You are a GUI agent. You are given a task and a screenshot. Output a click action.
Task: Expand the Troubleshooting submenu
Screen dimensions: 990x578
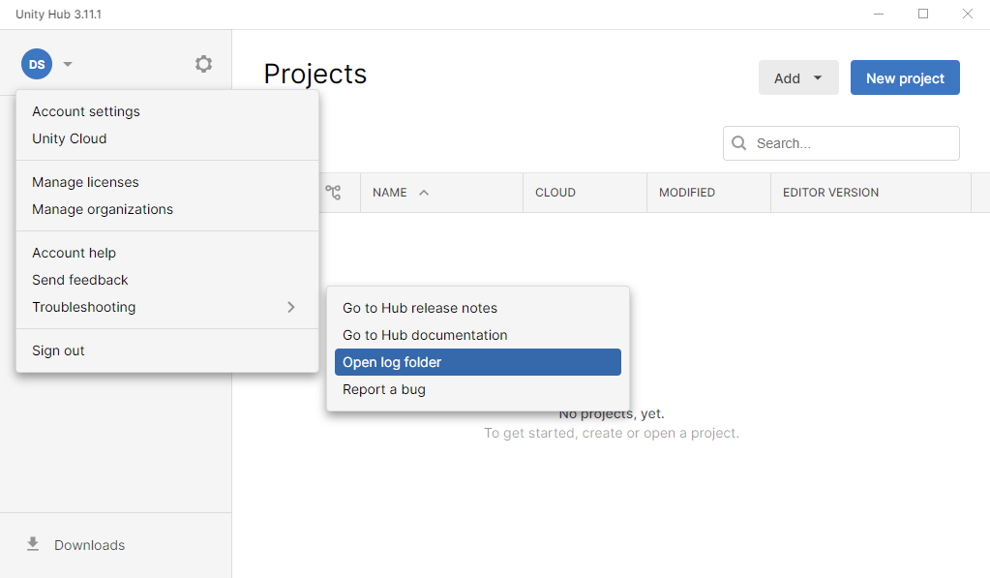(83, 307)
